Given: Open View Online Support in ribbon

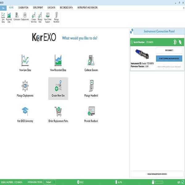Looking at the screenshot, I should point(48,18).
